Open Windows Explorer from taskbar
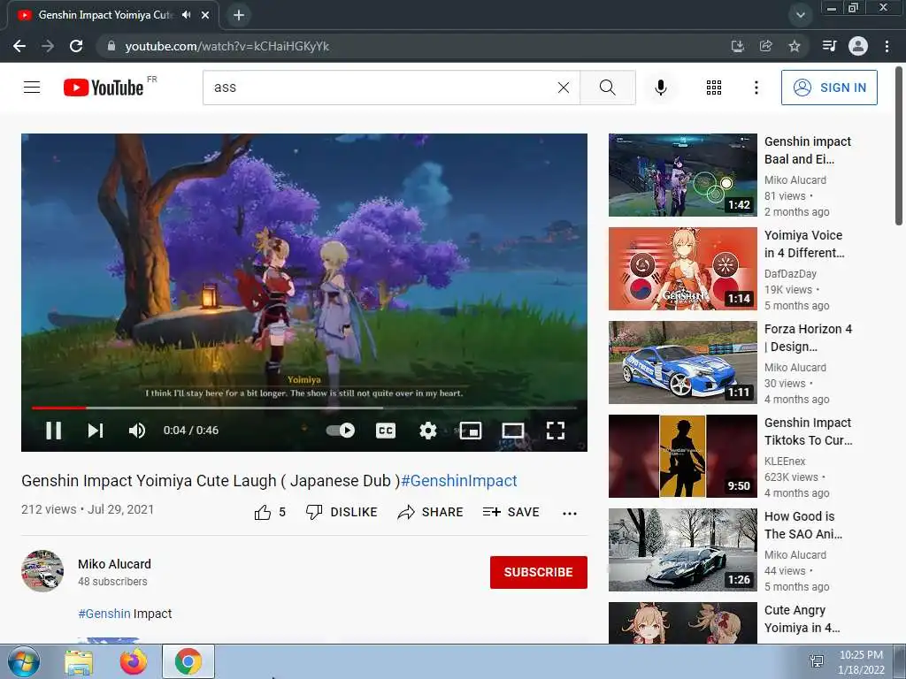This screenshot has width=906, height=679. pyautogui.click(x=79, y=662)
